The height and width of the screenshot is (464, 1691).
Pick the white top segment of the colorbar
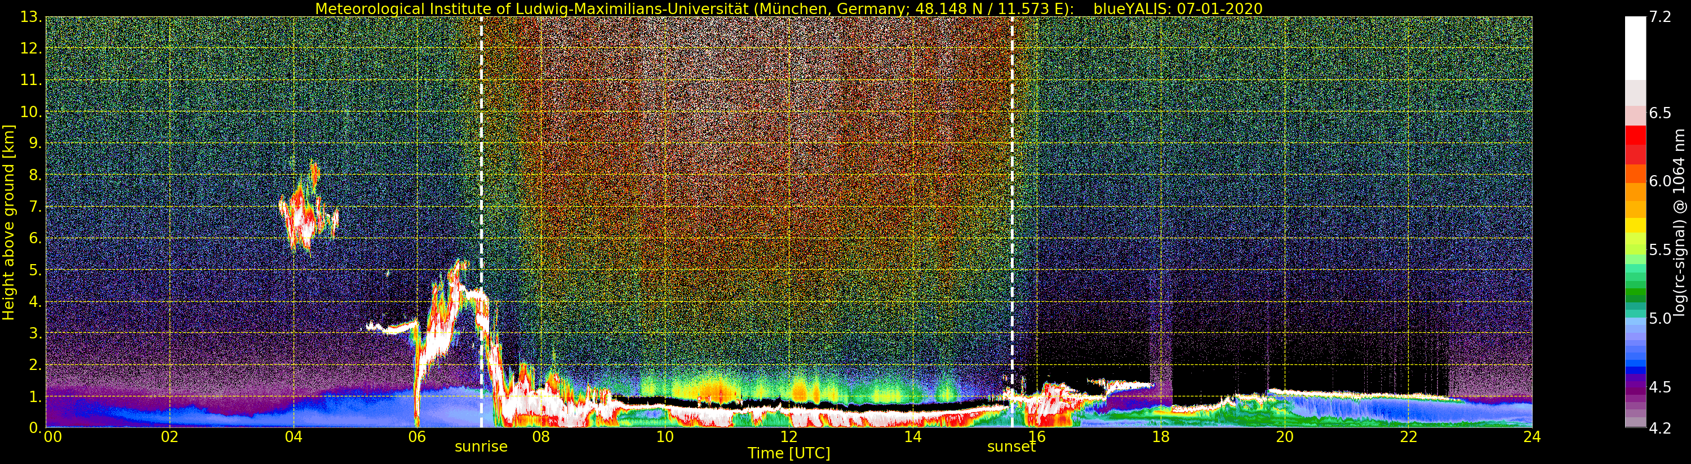pos(1635,46)
